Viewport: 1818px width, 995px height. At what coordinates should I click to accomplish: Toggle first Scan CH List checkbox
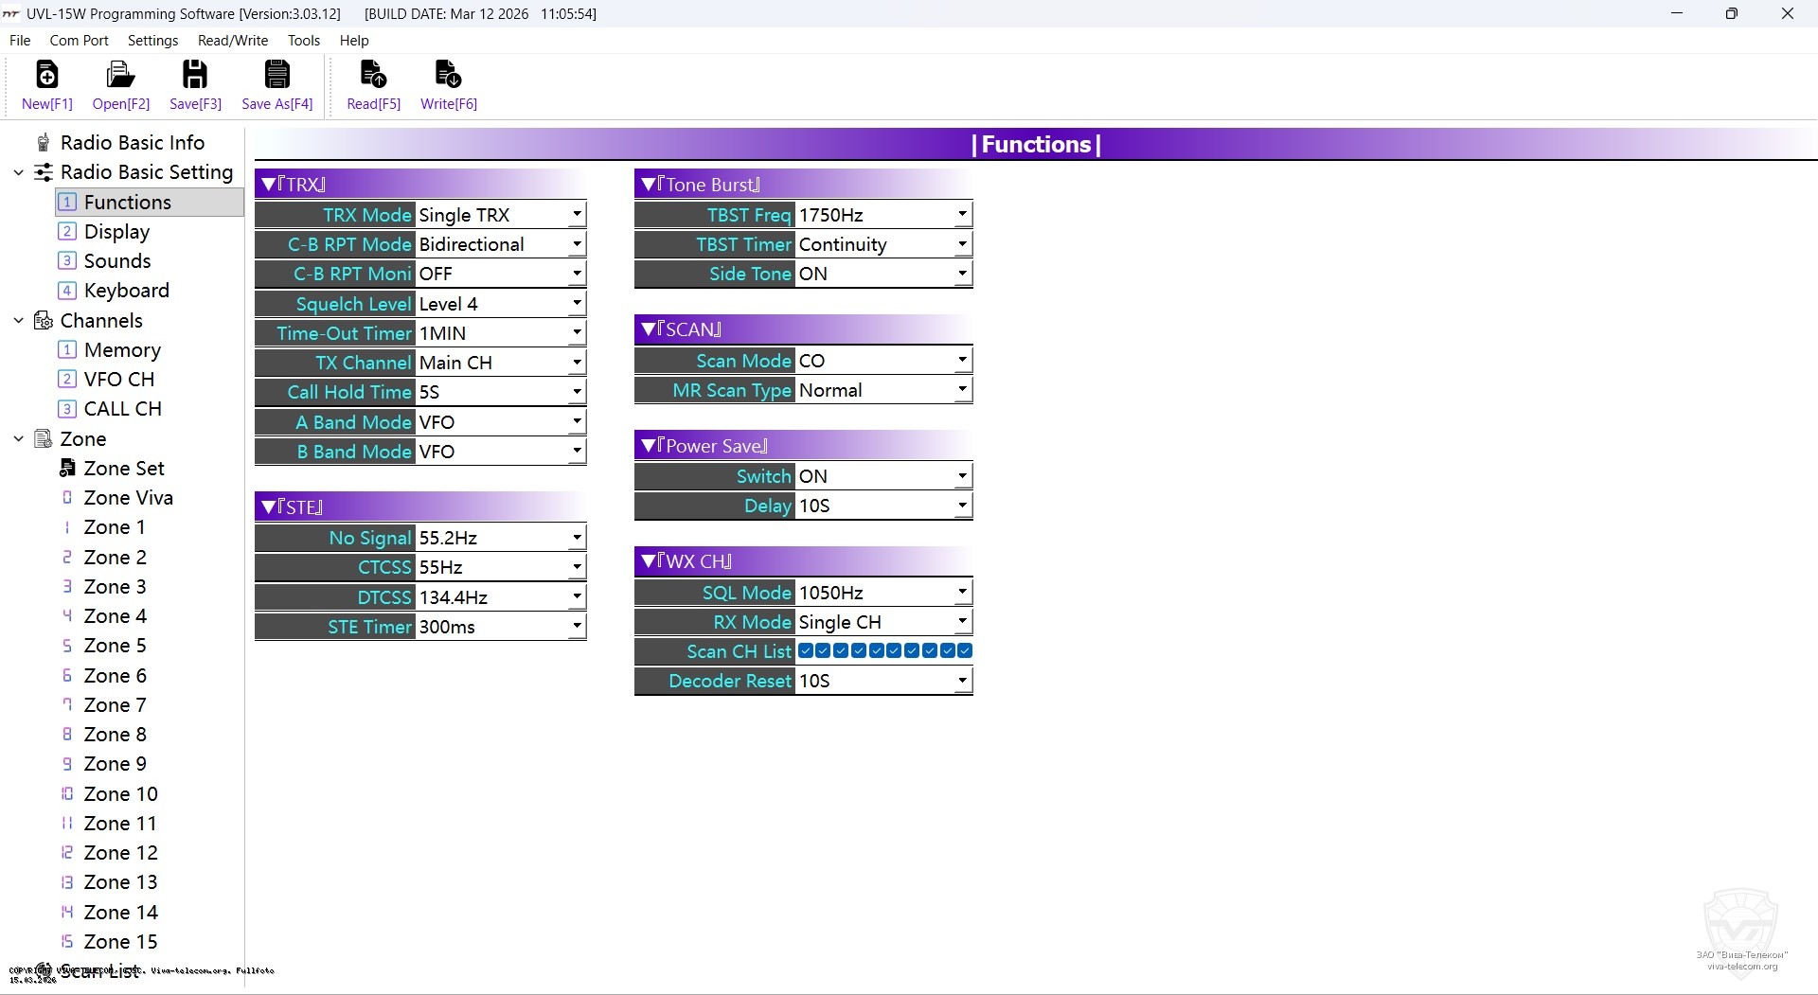pyautogui.click(x=805, y=651)
